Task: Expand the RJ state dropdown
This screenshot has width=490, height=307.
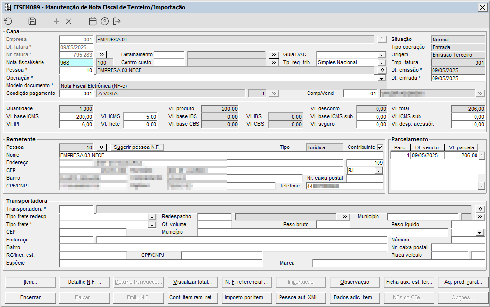Action: [378, 171]
